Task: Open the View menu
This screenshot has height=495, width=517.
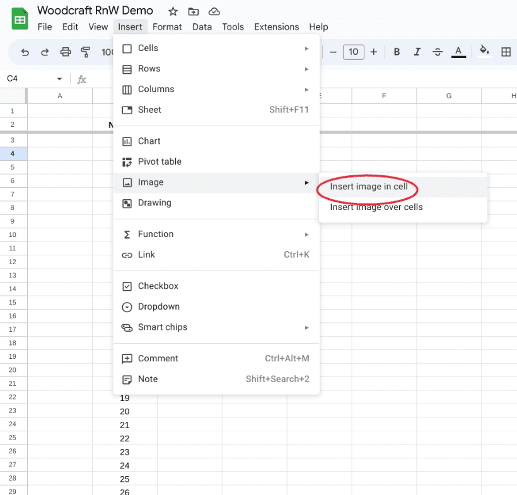Action: [98, 26]
